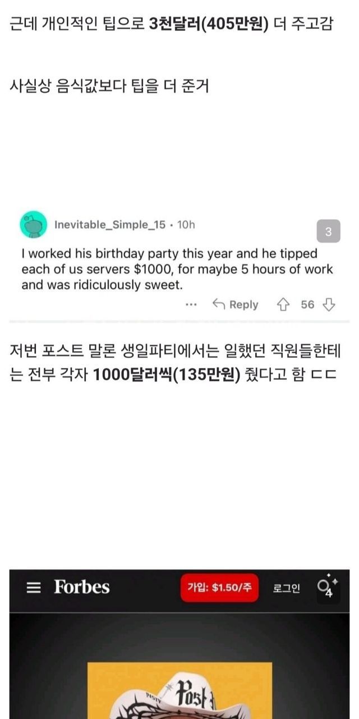Screen dimensions: 359x719
Task: Click the Reddit avatar of Inevitable_Simple_15
Action: point(34,225)
